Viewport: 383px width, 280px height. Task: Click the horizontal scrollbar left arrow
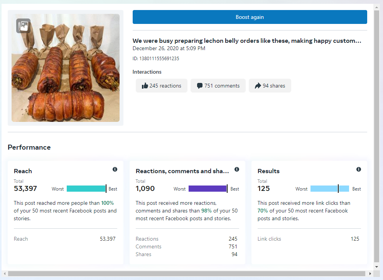coord(4,273)
